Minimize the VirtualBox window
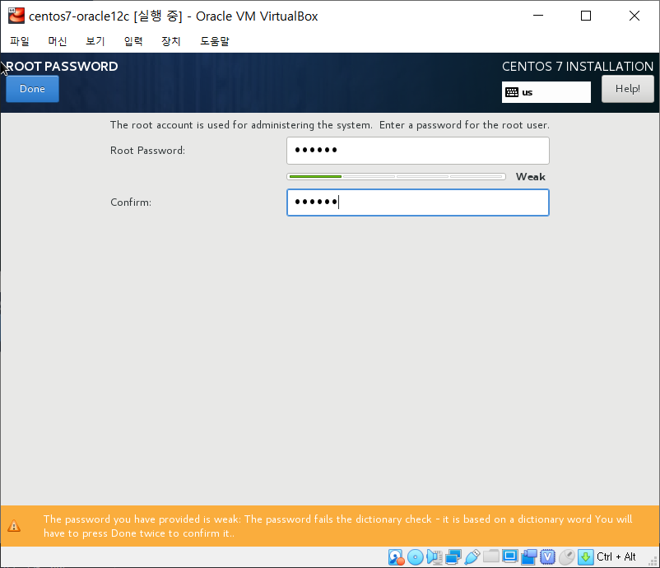 (x=538, y=16)
